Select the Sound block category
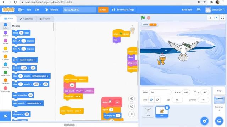This screenshot has width=227, height=127. 5,42
